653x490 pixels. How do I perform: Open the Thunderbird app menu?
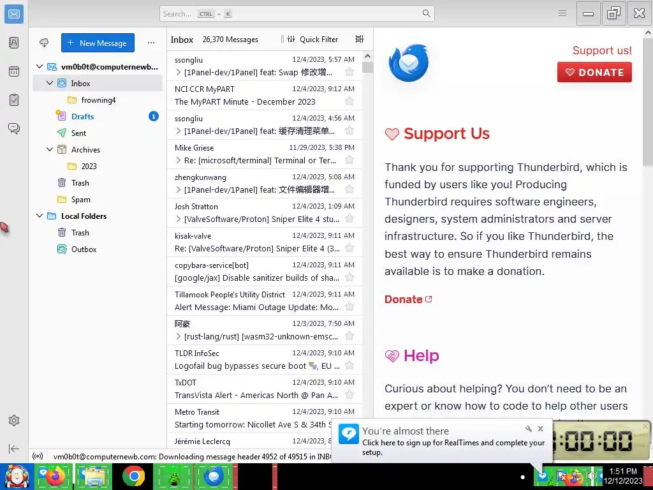point(562,13)
